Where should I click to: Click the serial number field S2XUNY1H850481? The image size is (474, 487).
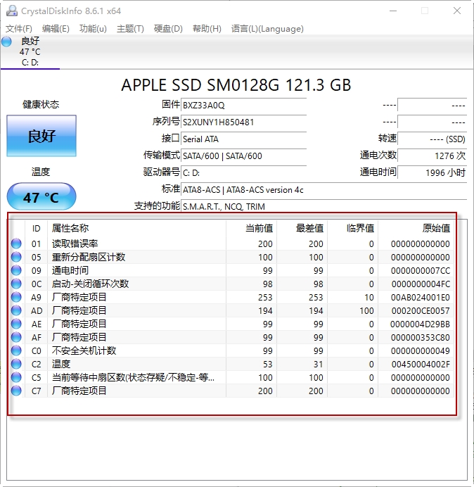pos(243,122)
